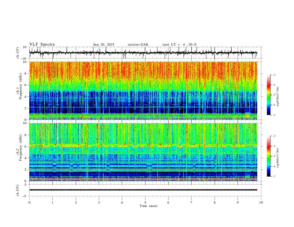This screenshot has width=294, height=227.
Task: Click the "-7" label on ch.2 color bar
Action: [274, 177]
